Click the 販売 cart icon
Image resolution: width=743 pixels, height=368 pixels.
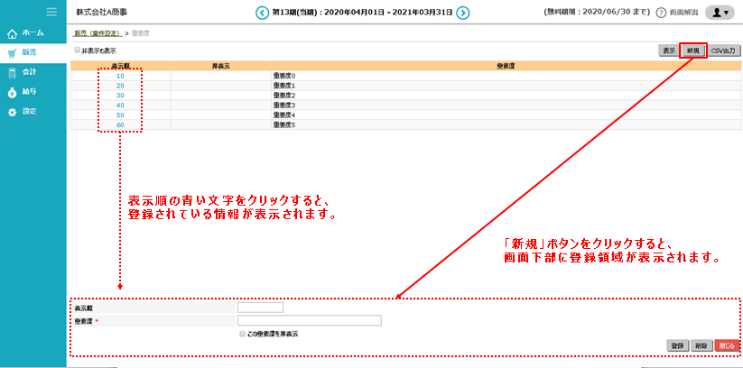pyautogui.click(x=13, y=53)
